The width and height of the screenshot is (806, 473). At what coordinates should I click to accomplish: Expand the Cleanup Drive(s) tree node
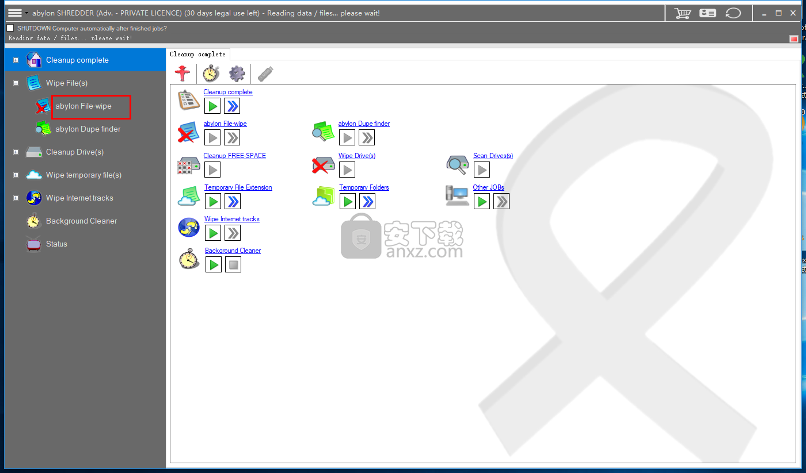click(16, 152)
